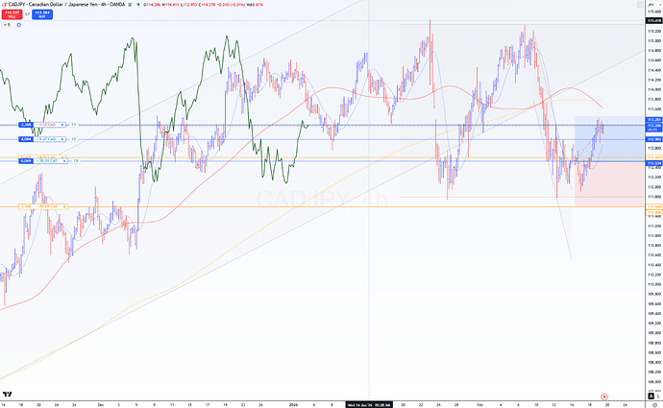Collapse the indicator legend showing 5 indicators

7,25
